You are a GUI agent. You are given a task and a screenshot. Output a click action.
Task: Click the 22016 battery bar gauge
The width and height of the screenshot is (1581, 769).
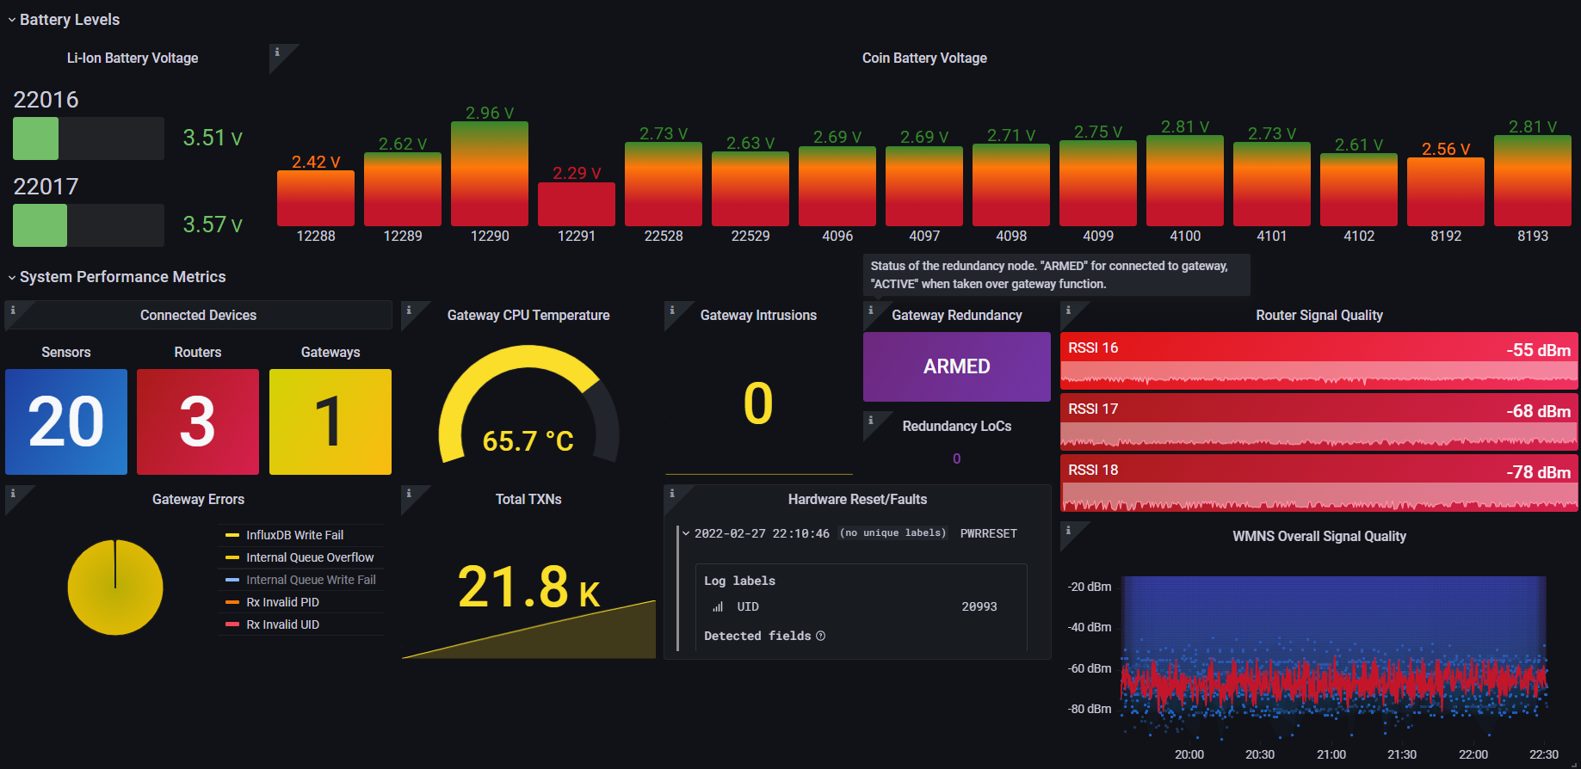tap(89, 138)
